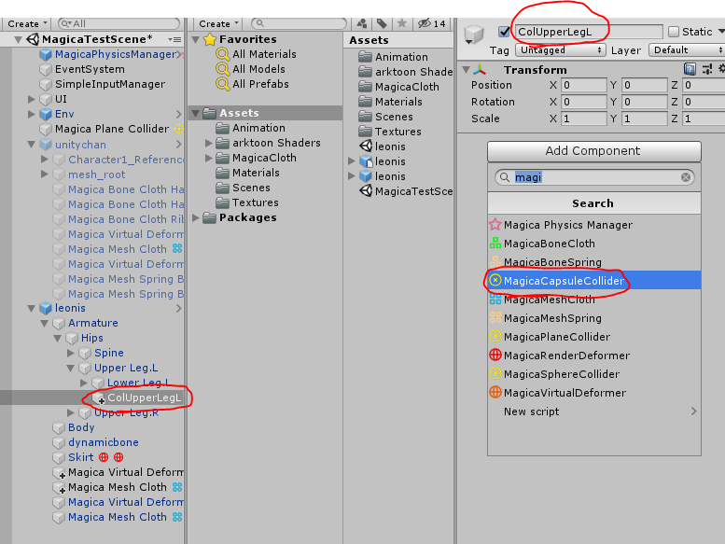725x544 pixels.
Task: Collapse Upper Leg.L bone
Action: [70, 369]
